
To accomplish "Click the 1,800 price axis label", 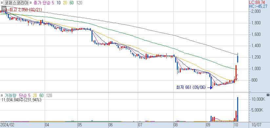I will coord(256,23).
